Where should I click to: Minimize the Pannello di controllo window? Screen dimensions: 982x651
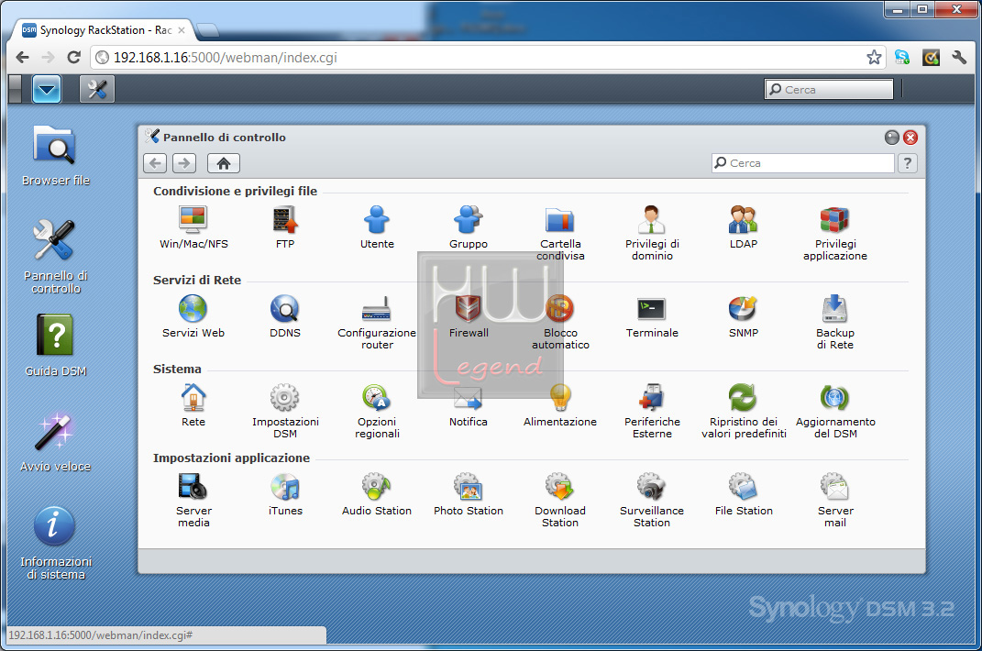point(892,138)
